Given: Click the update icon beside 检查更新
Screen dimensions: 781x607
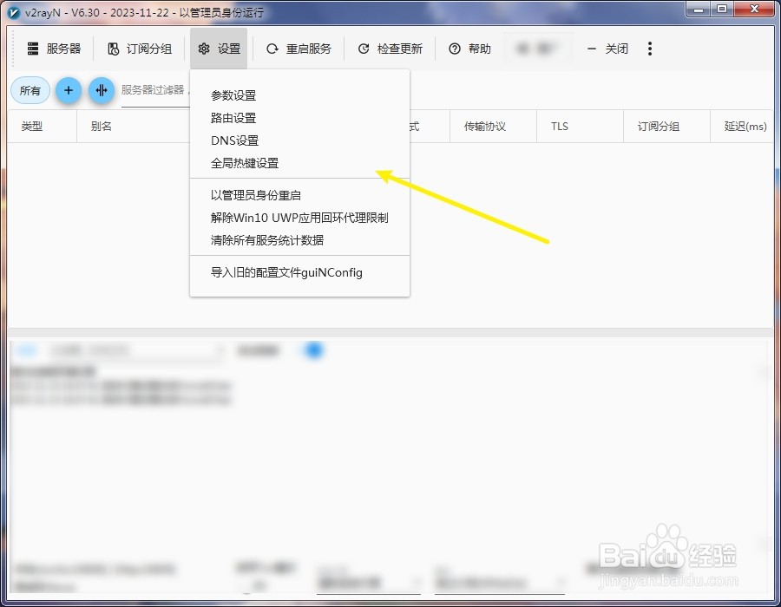Looking at the screenshot, I should [364, 49].
